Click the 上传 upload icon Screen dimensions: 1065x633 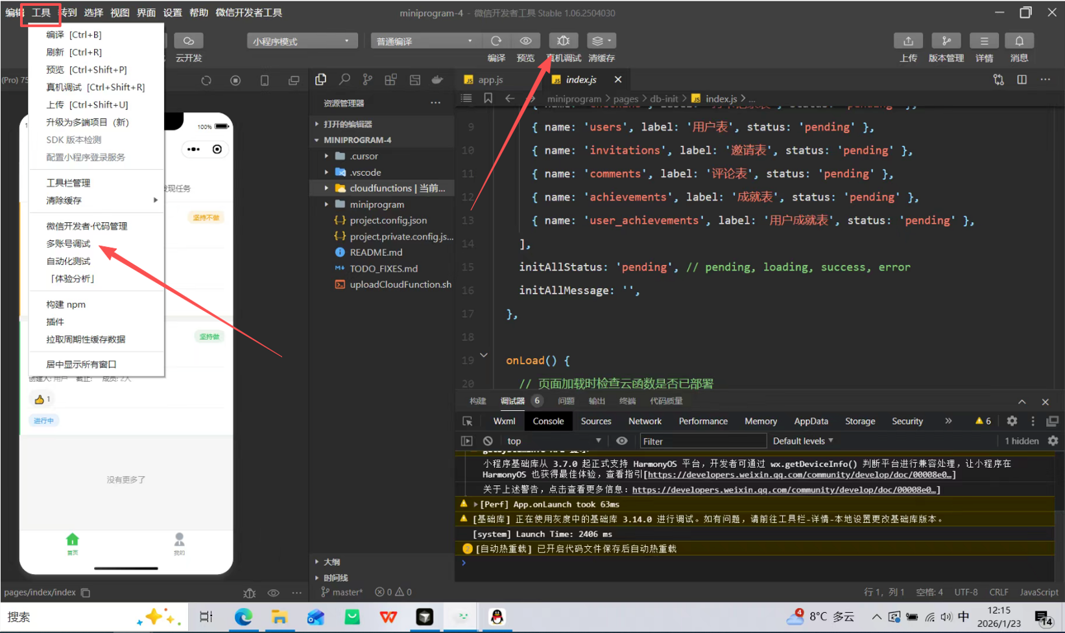908,41
